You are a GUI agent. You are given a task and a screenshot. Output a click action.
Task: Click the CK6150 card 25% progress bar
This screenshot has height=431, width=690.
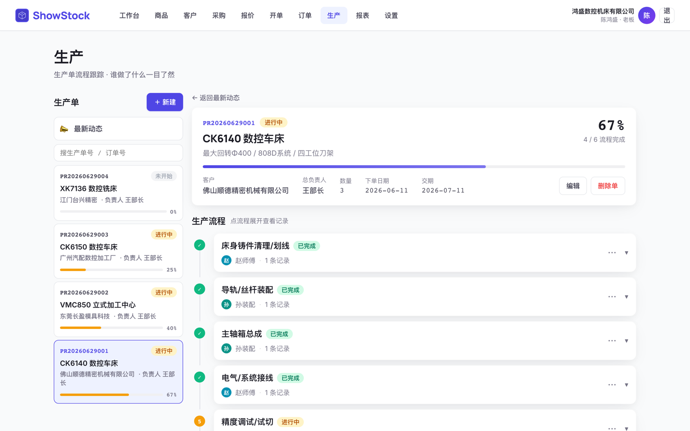pyautogui.click(x=111, y=270)
